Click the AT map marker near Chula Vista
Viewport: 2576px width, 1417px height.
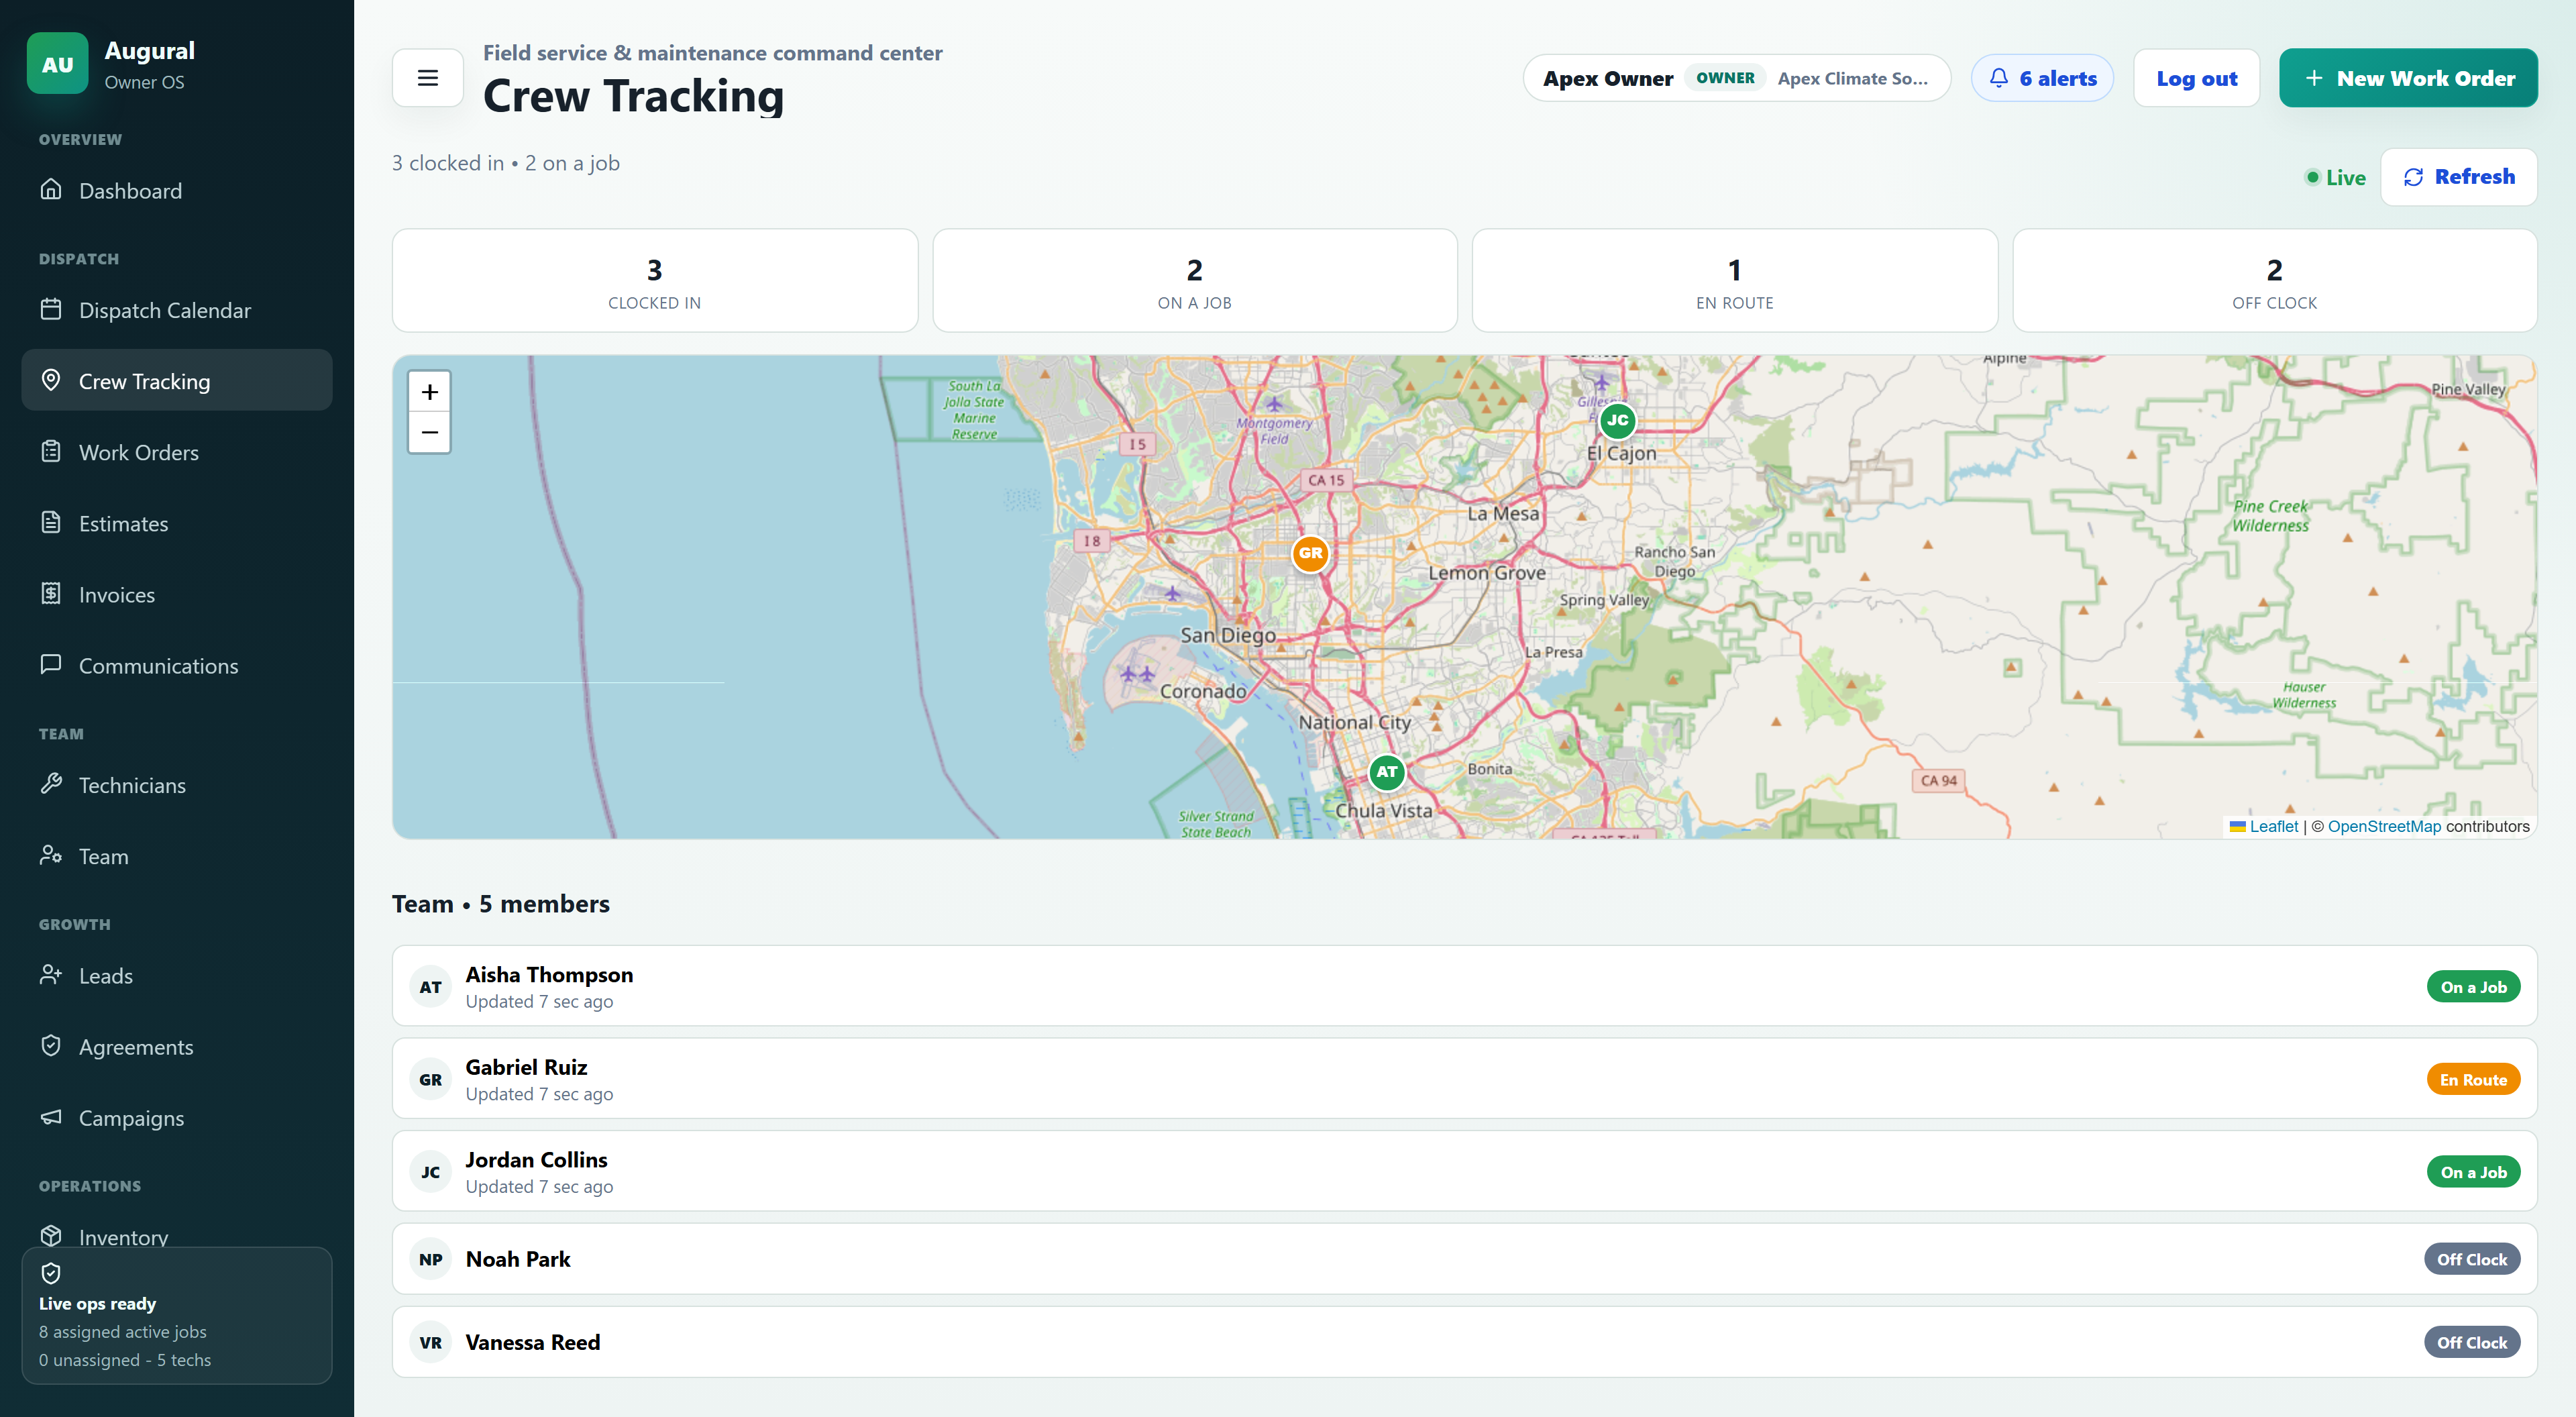pos(1386,772)
